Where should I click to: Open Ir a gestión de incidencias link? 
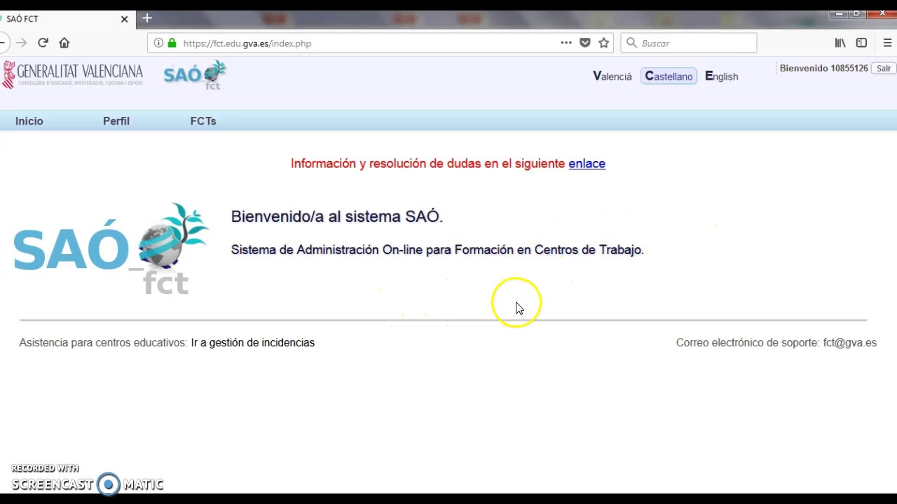click(253, 342)
